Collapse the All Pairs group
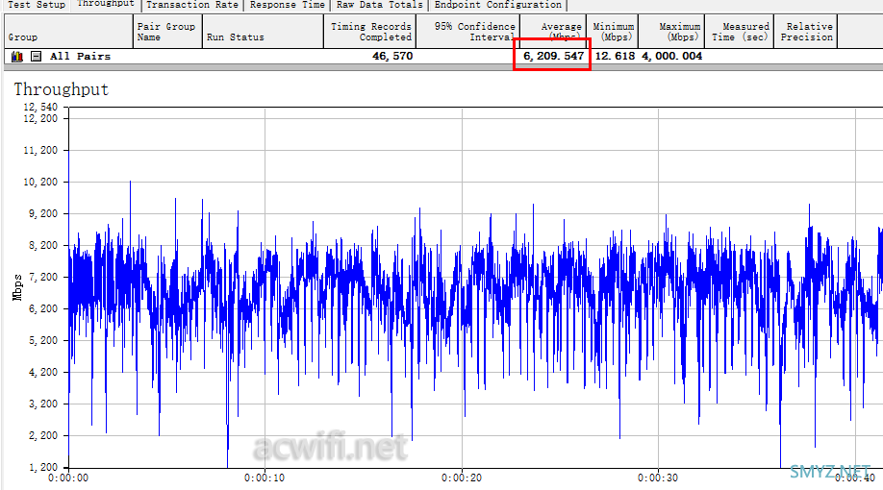 (36, 57)
